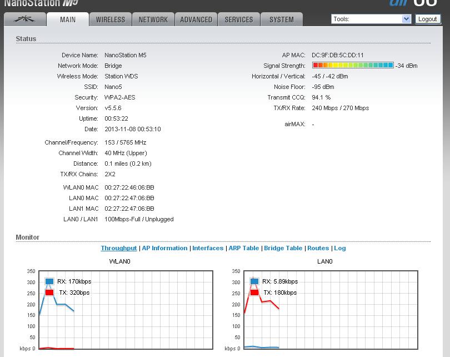450x357 pixels.
Task: Click the WLAN0 legend text RX: 170kbps
Action: 74,281
